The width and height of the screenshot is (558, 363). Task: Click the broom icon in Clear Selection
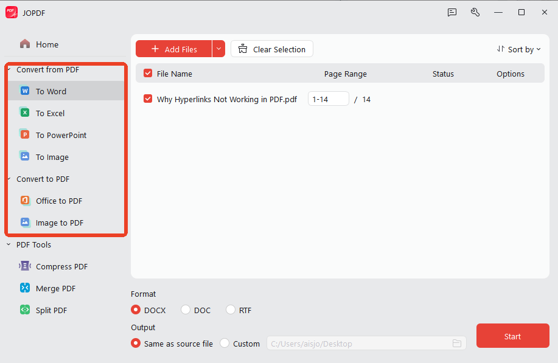(243, 49)
